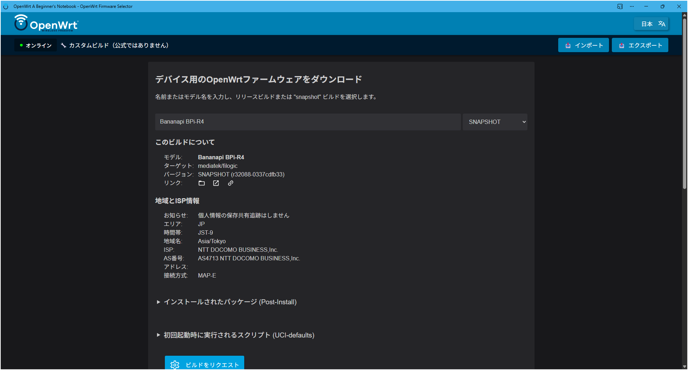Click the 'アドレス:' label

(x=176, y=267)
